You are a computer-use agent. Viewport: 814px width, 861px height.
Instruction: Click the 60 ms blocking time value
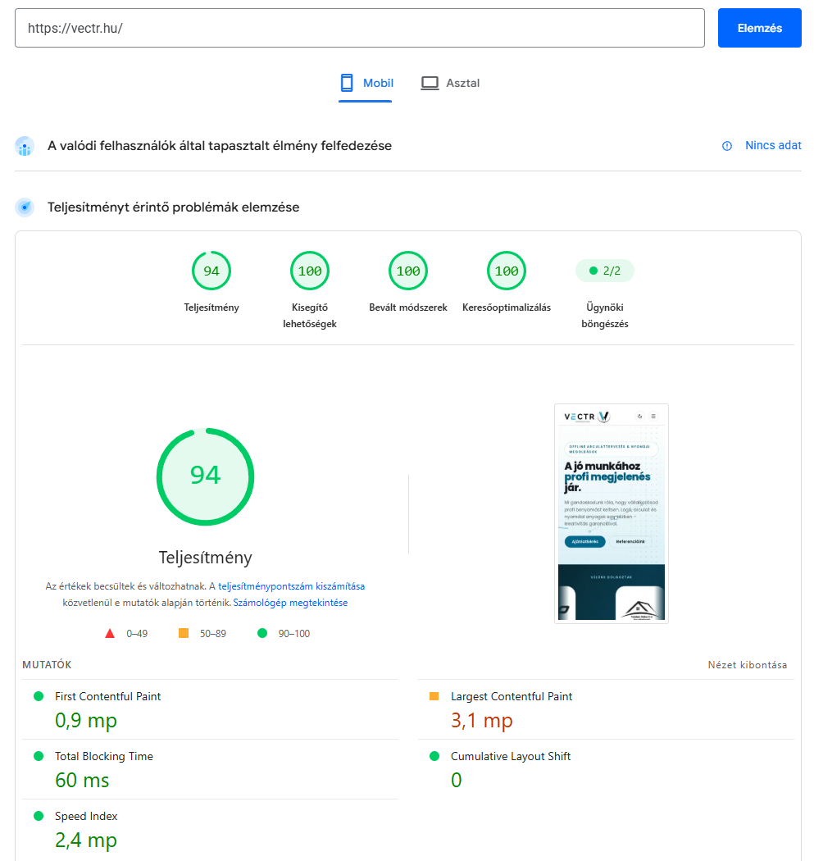(82, 781)
